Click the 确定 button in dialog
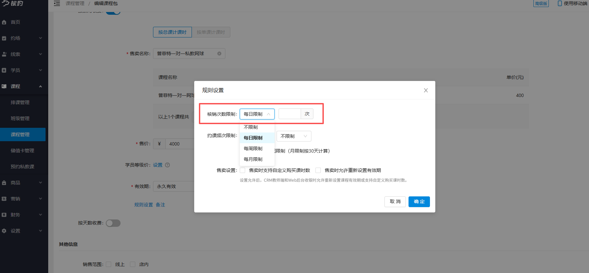 419,202
